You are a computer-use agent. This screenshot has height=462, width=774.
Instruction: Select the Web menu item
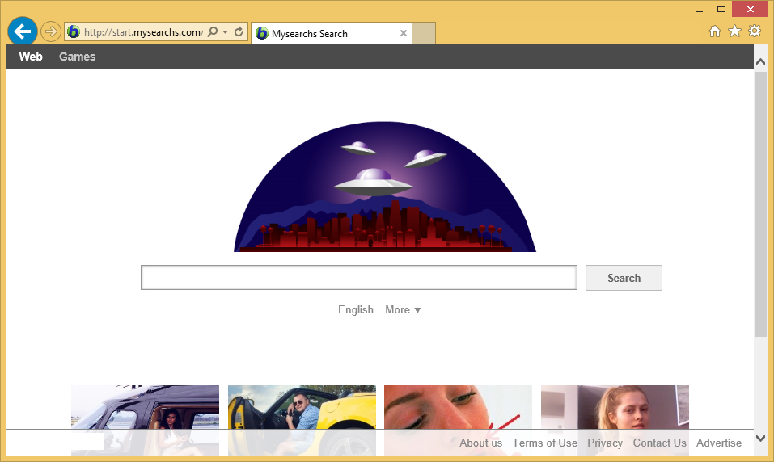point(31,57)
